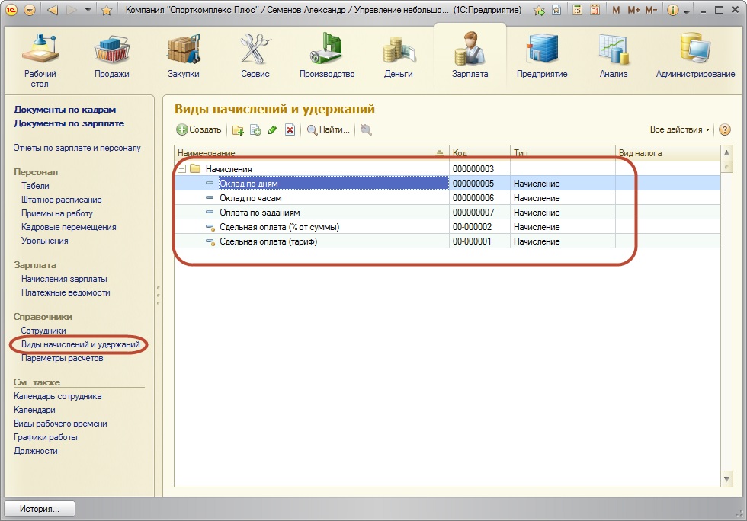Screen dimensions: 747x521
Task: Open Параметры расчетов link
Action: point(62,358)
